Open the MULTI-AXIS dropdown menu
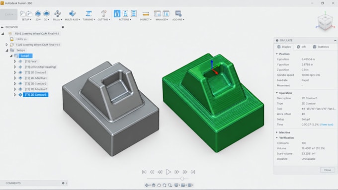This screenshot has width=338, height=190. (72, 19)
